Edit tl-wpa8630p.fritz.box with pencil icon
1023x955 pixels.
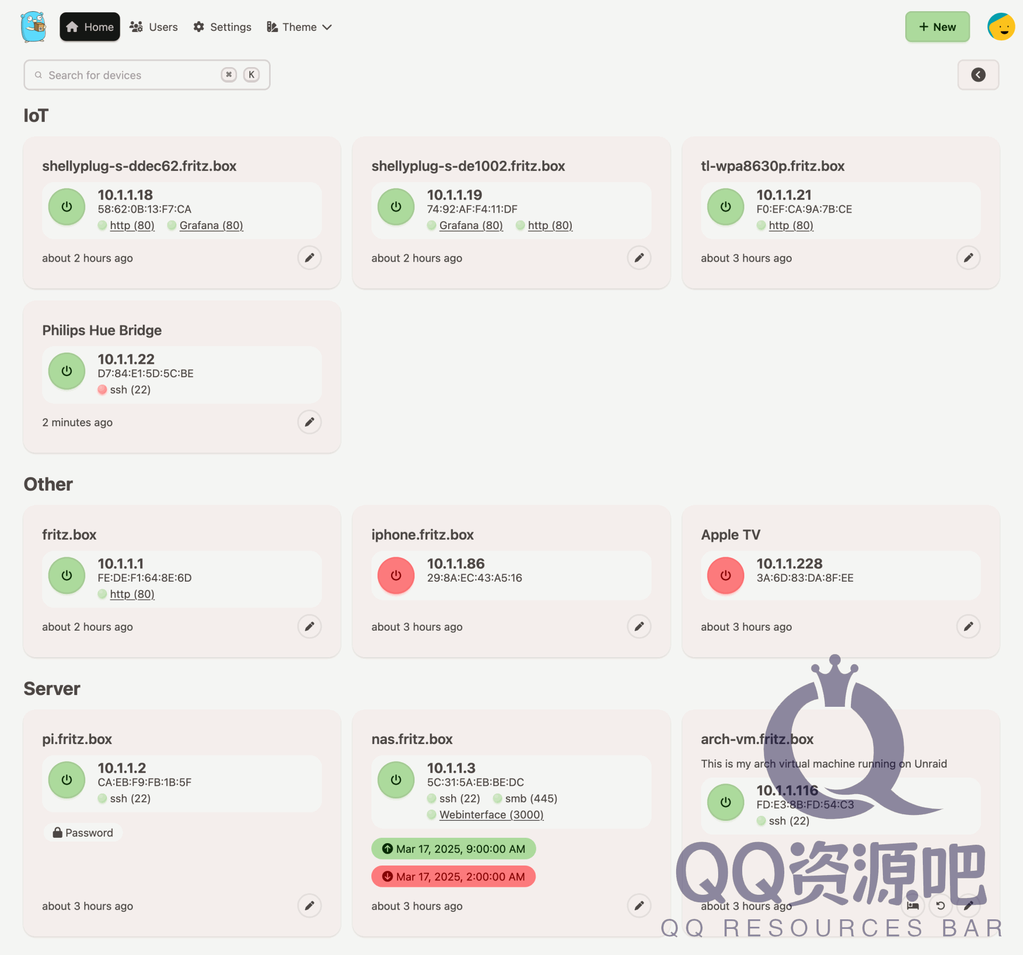coord(968,258)
